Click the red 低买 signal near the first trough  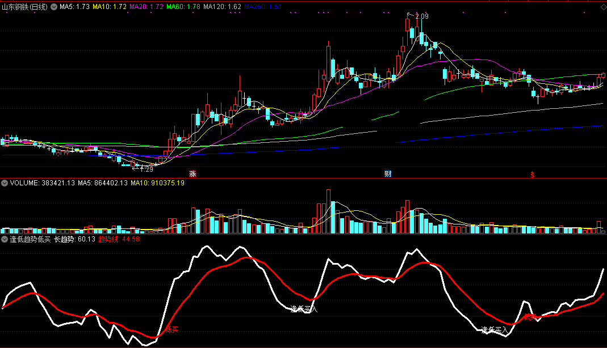[x=172, y=329]
